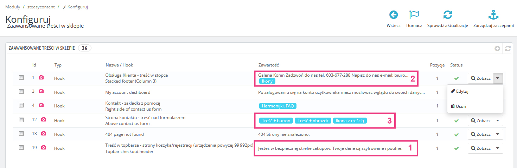The width and height of the screenshot is (517, 168).
Task: Tick the checkbox for row Id 4
Action: coord(21,105)
